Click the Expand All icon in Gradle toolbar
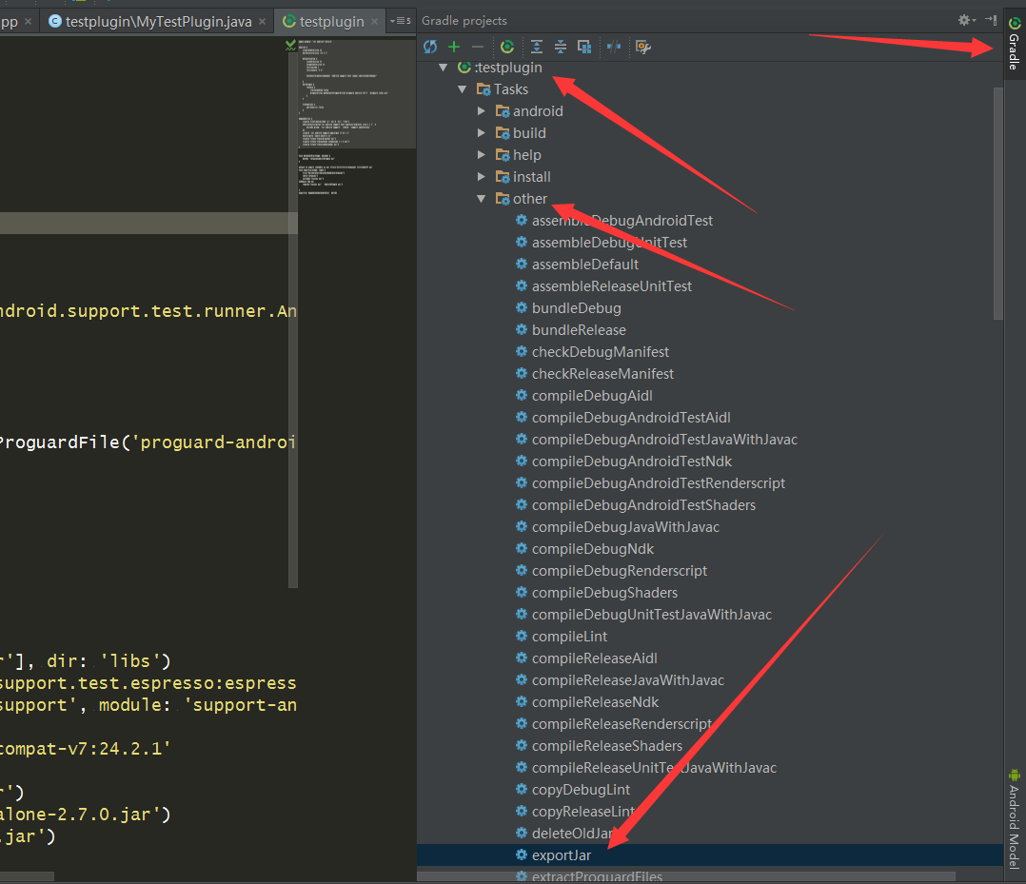The image size is (1026, 884). coord(537,47)
